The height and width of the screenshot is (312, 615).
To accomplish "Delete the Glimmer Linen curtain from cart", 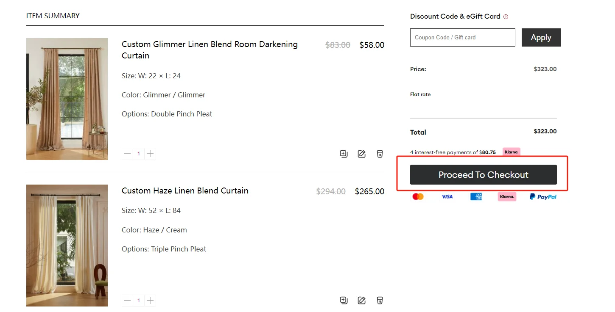I will tap(380, 154).
